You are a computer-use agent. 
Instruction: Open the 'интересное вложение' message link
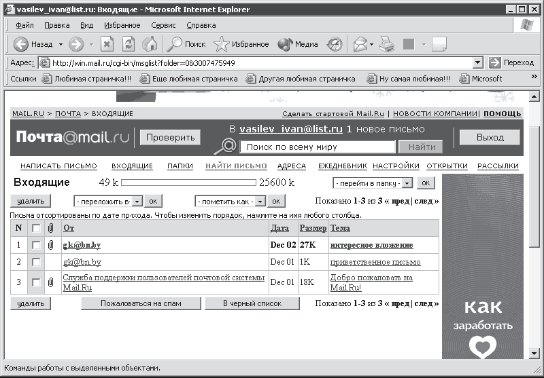click(371, 245)
